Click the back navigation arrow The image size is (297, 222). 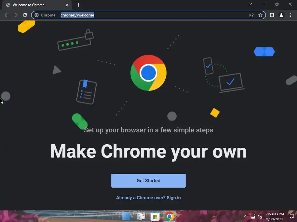(6, 15)
